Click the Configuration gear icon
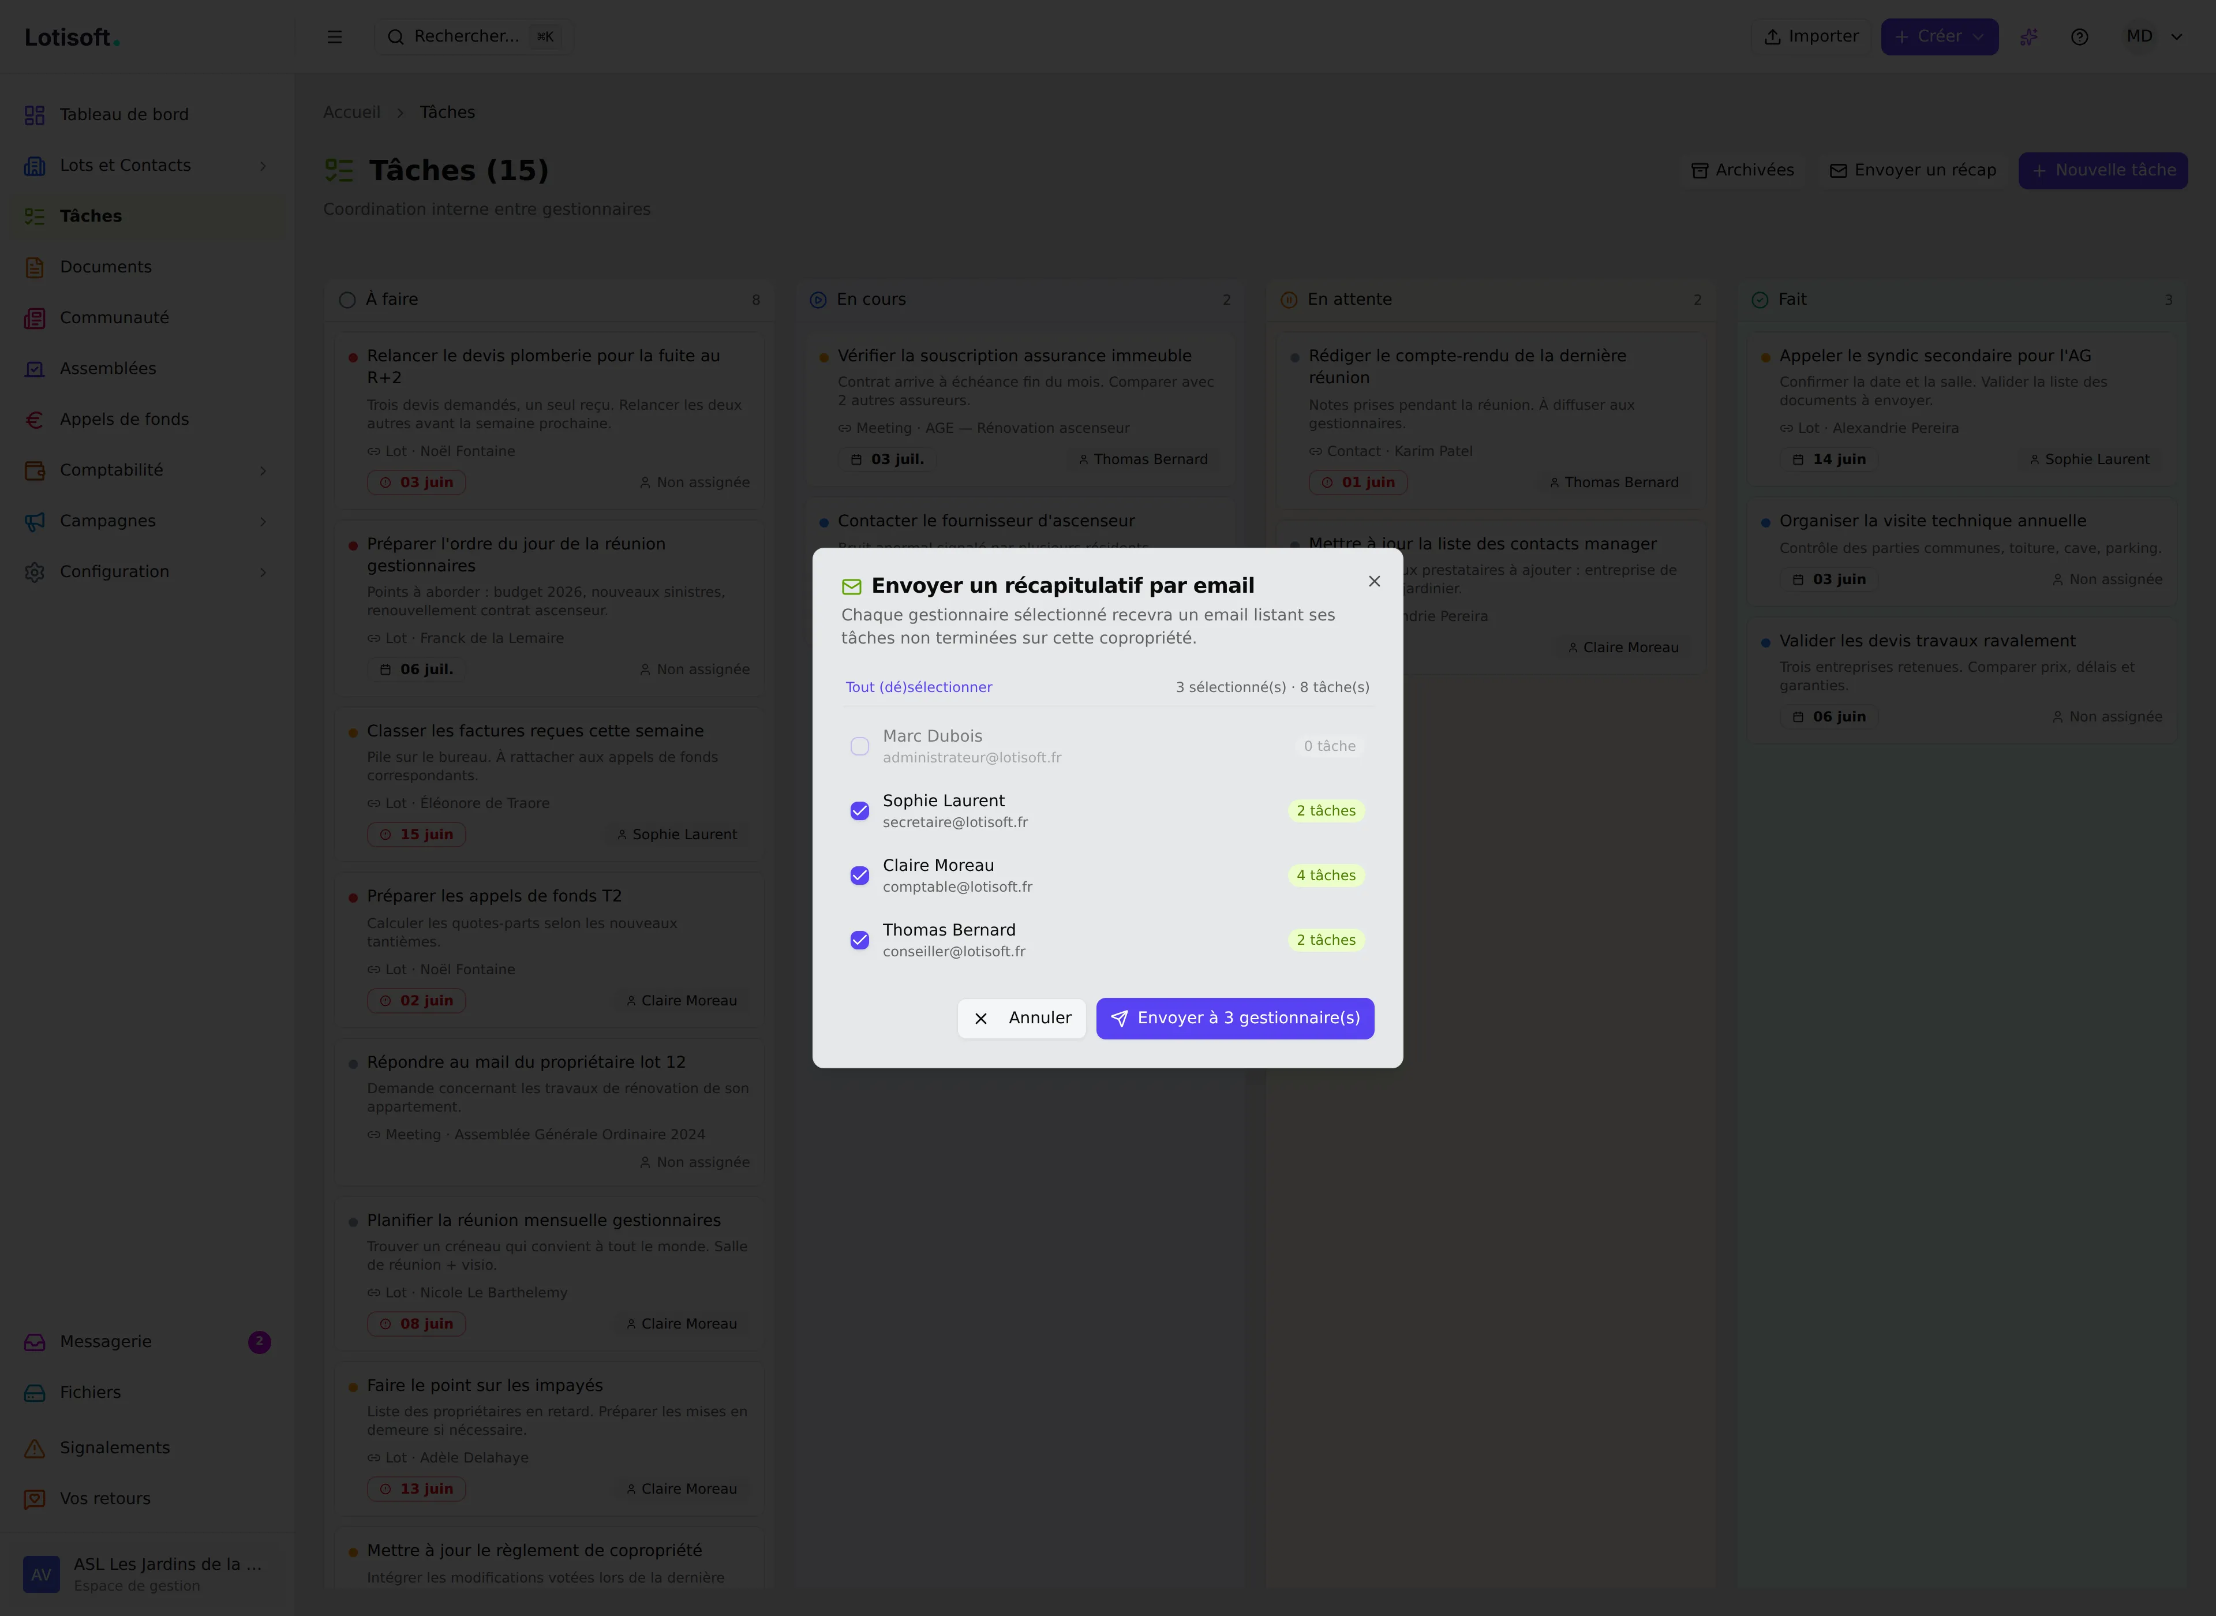This screenshot has width=2216, height=1616. [x=35, y=573]
